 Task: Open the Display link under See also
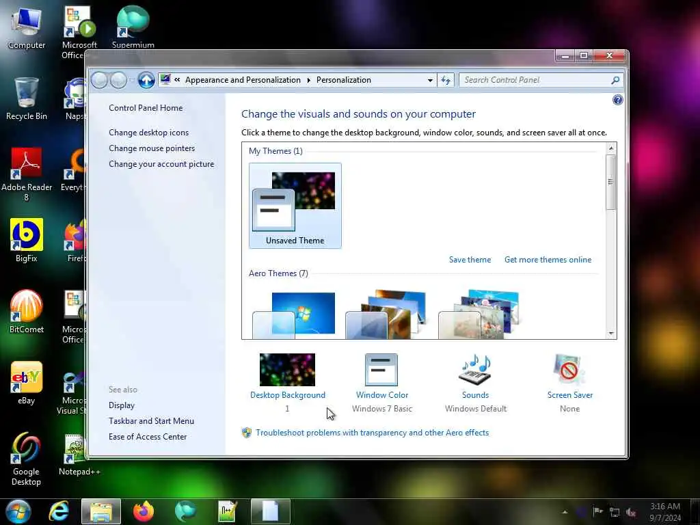coord(122,405)
